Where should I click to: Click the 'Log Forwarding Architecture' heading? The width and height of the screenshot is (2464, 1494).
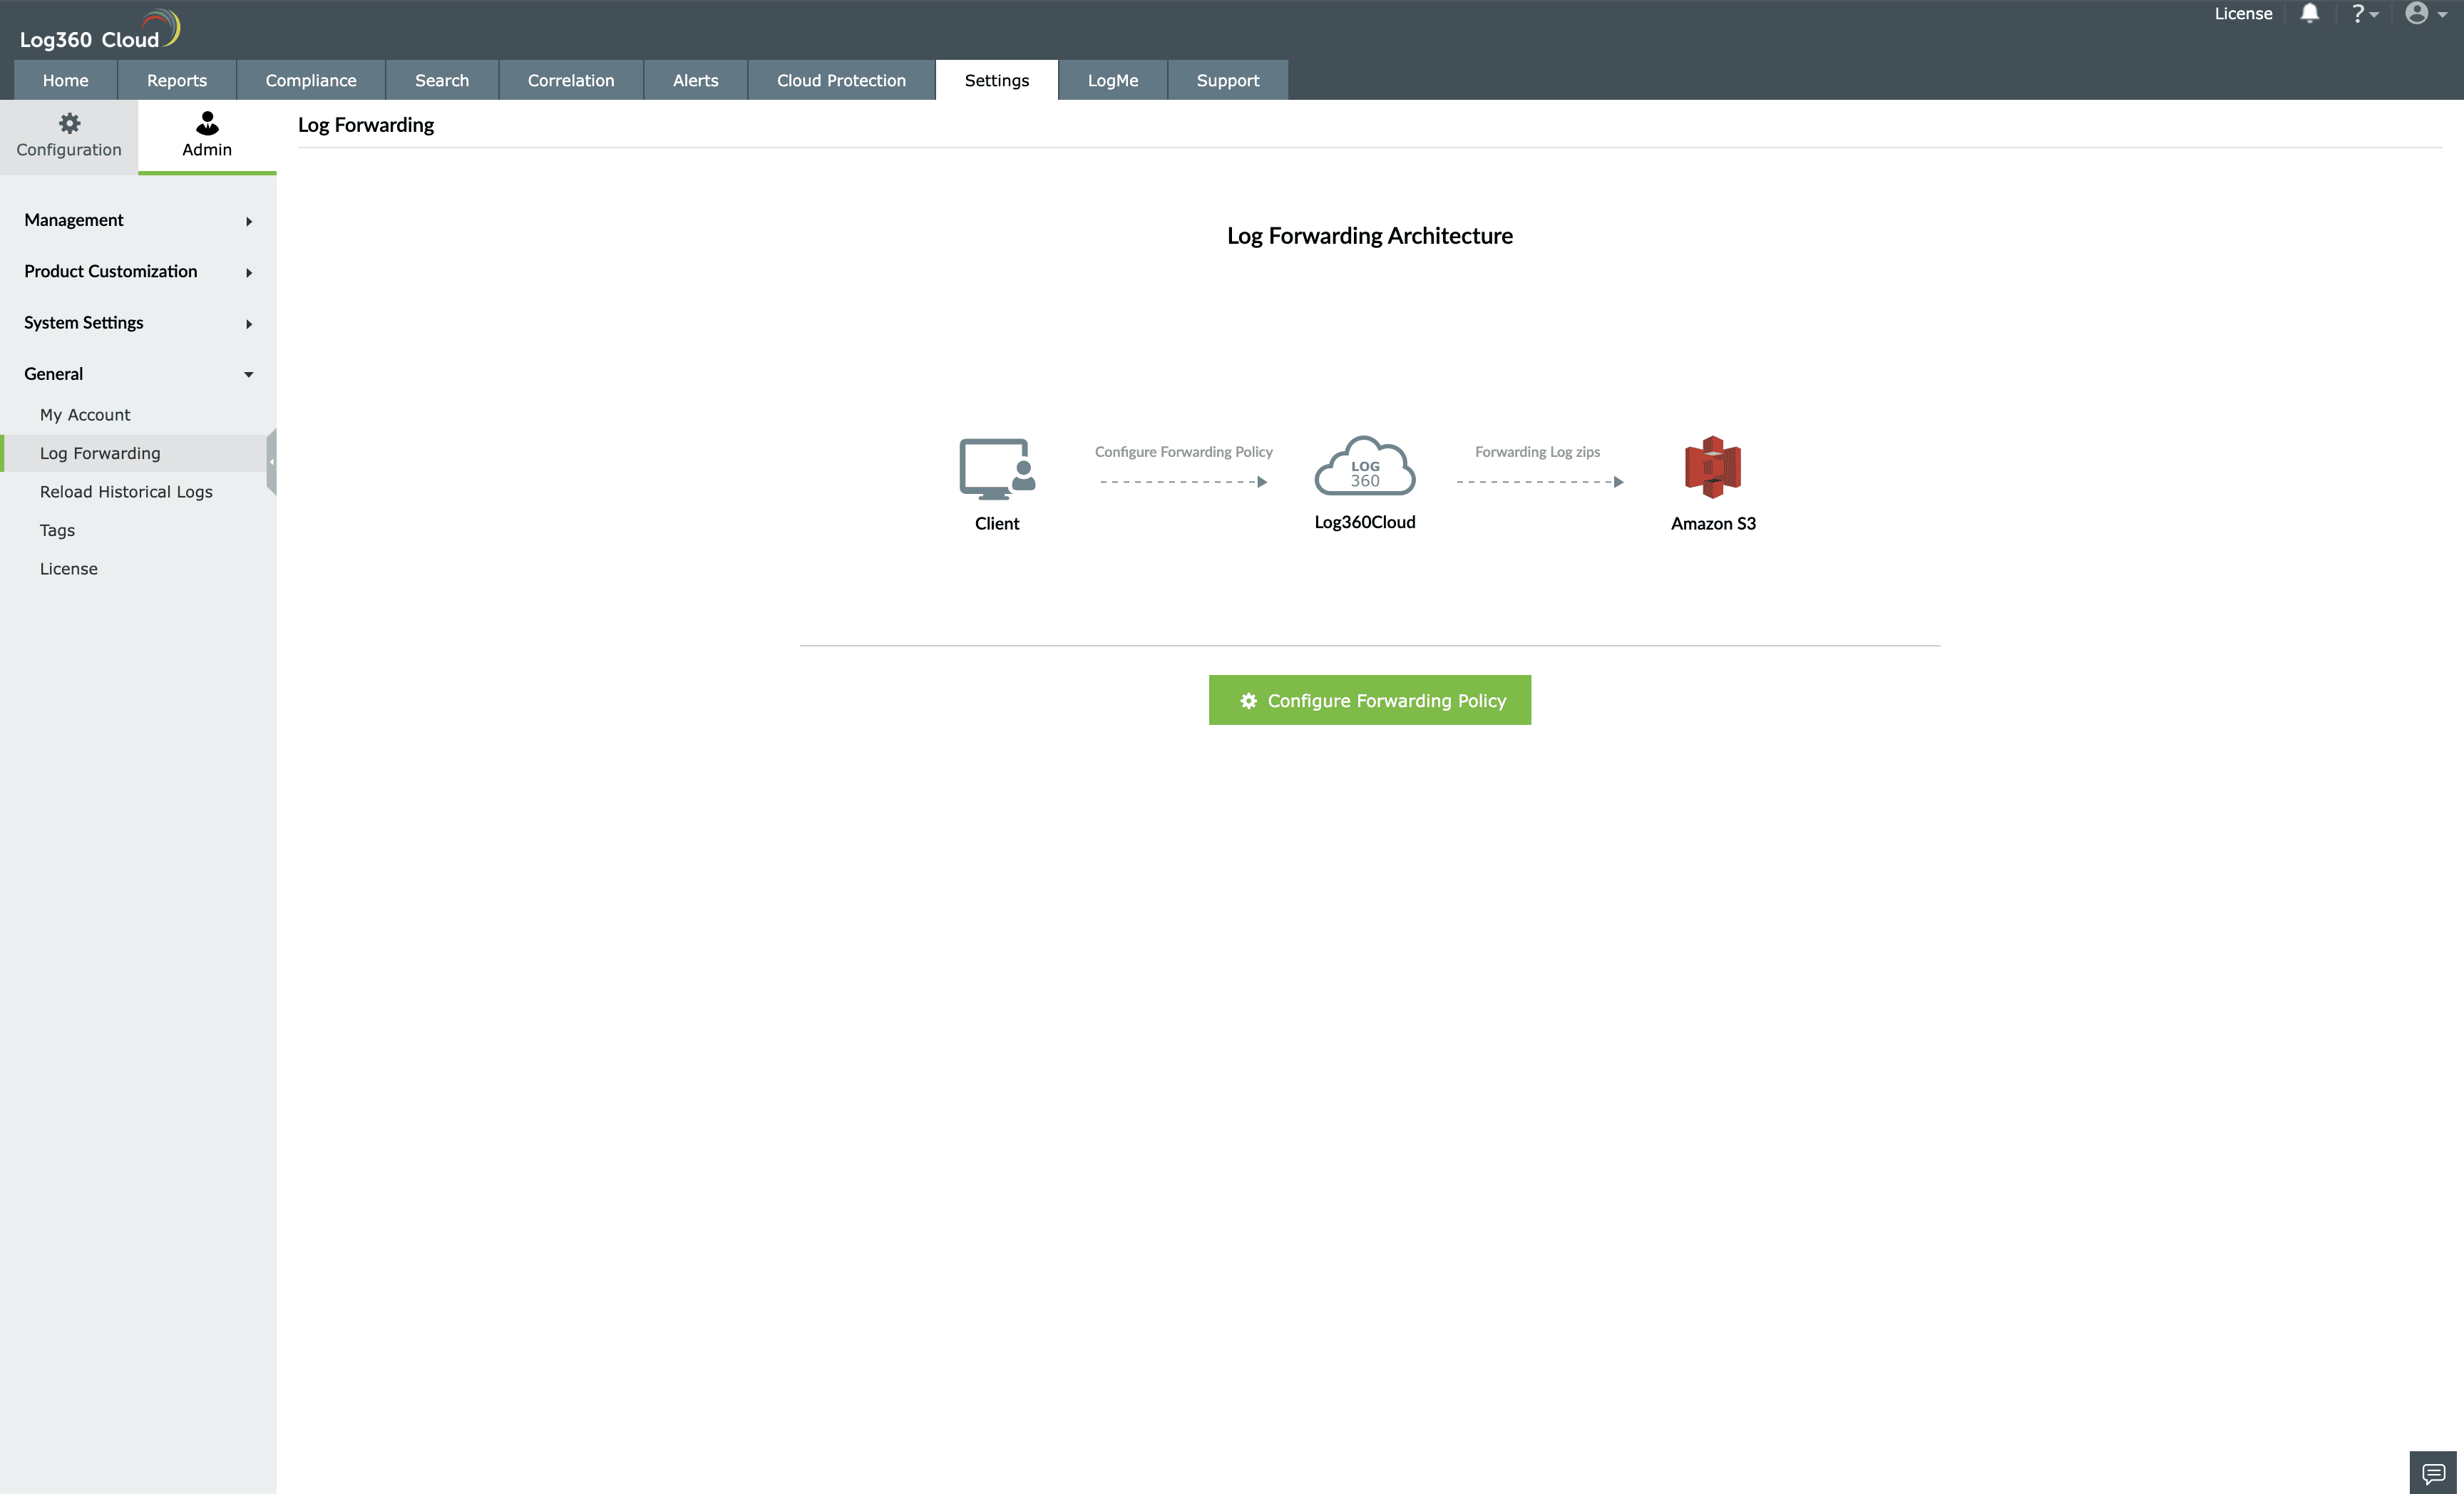click(1370, 236)
